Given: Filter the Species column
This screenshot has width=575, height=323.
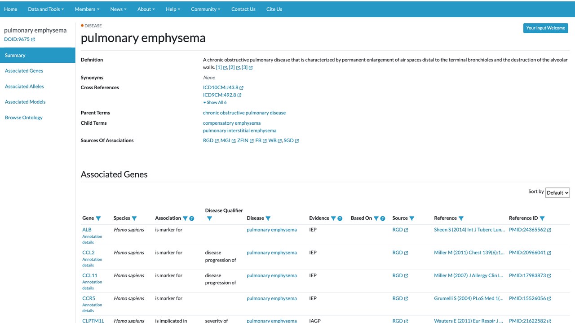Looking at the screenshot, I should point(134,218).
